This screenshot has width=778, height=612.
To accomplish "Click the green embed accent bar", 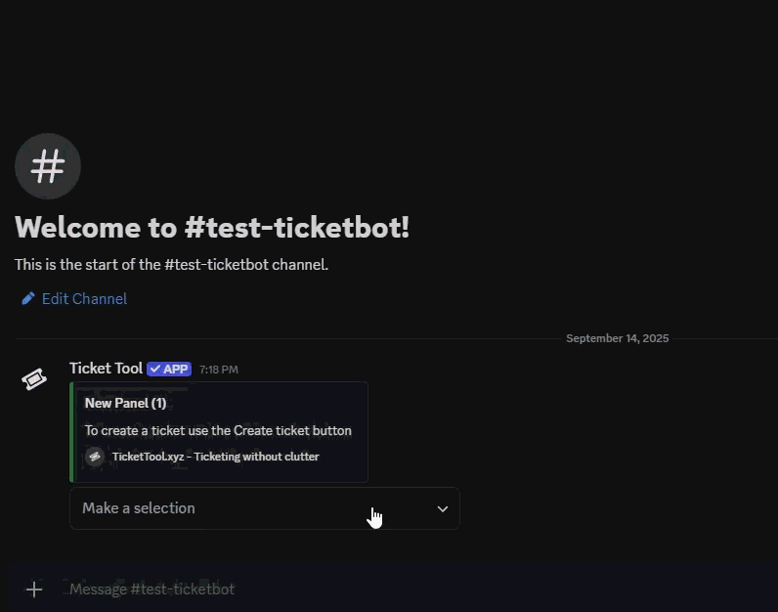I will click(72, 432).
